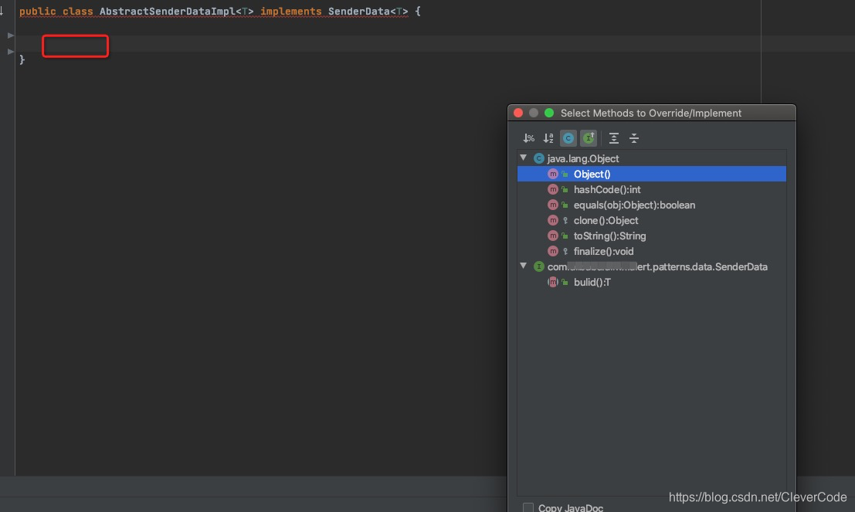Click the method icon beside hashCode()
Image resolution: width=855 pixels, height=512 pixels.
tap(553, 190)
